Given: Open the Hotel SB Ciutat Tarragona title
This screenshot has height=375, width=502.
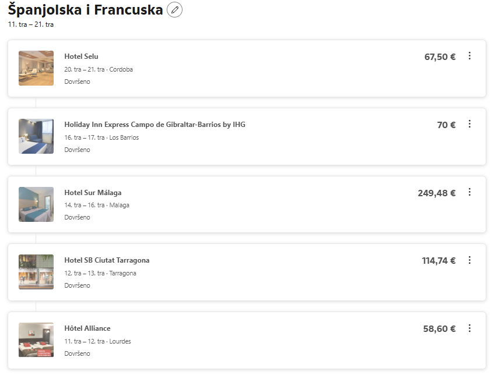Looking at the screenshot, I should click(107, 260).
